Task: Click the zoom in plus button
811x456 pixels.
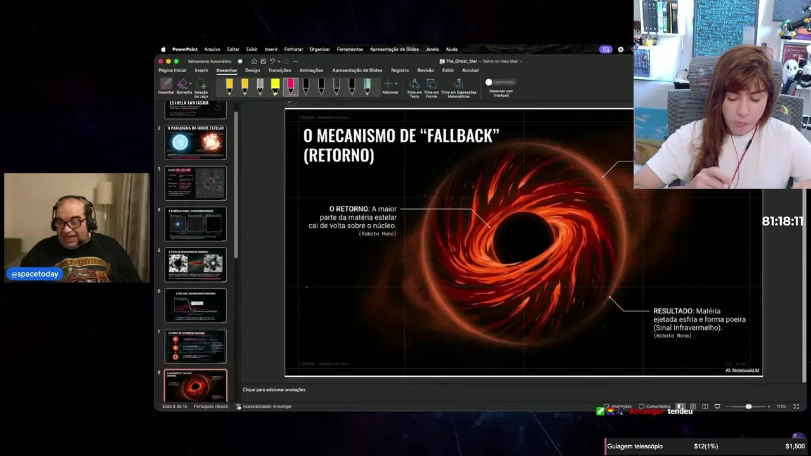Action: point(769,406)
